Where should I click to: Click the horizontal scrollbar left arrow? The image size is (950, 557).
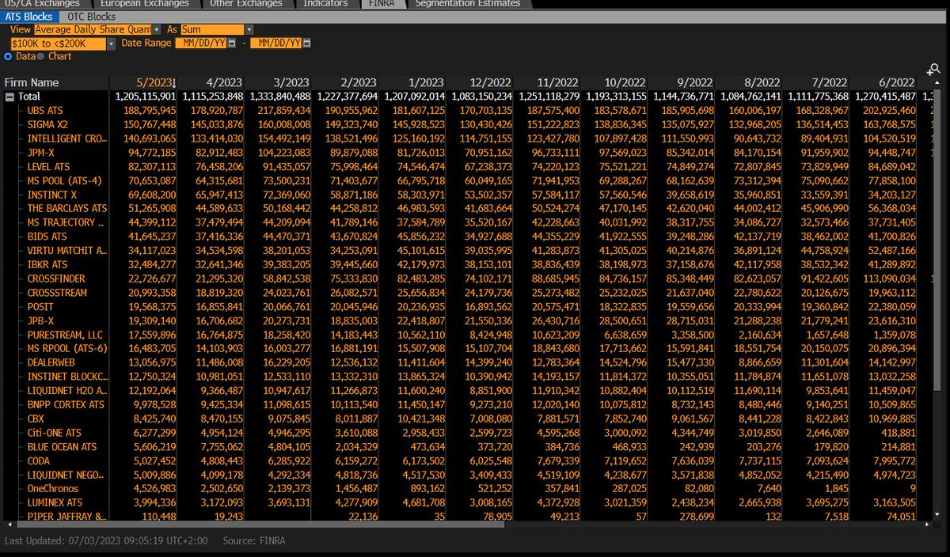coord(9,525)
